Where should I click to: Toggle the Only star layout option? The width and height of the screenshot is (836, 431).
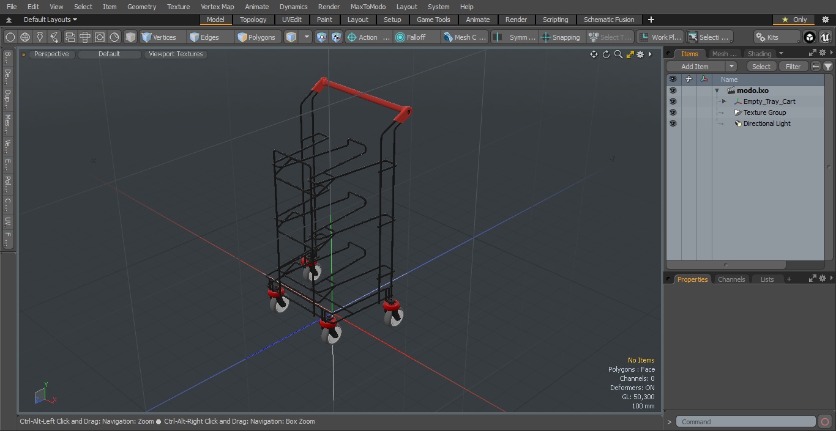[794, 20]
